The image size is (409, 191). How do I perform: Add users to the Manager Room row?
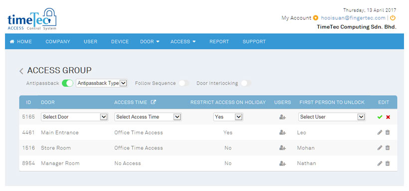click(282, 164)
